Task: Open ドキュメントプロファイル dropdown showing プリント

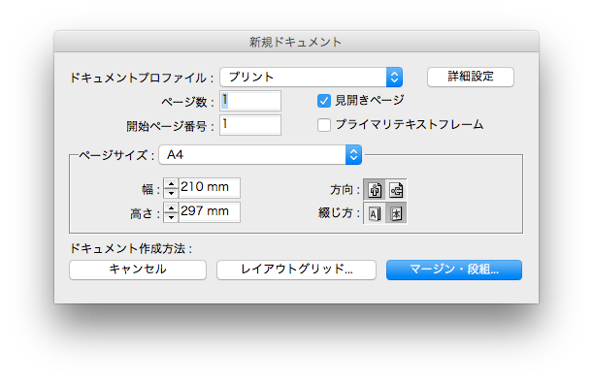Action: (x=311, y=77)
